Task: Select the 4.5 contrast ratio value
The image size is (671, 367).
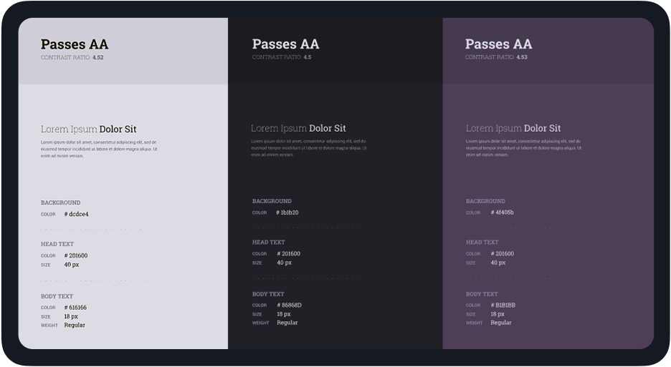Action: (307, 57)
